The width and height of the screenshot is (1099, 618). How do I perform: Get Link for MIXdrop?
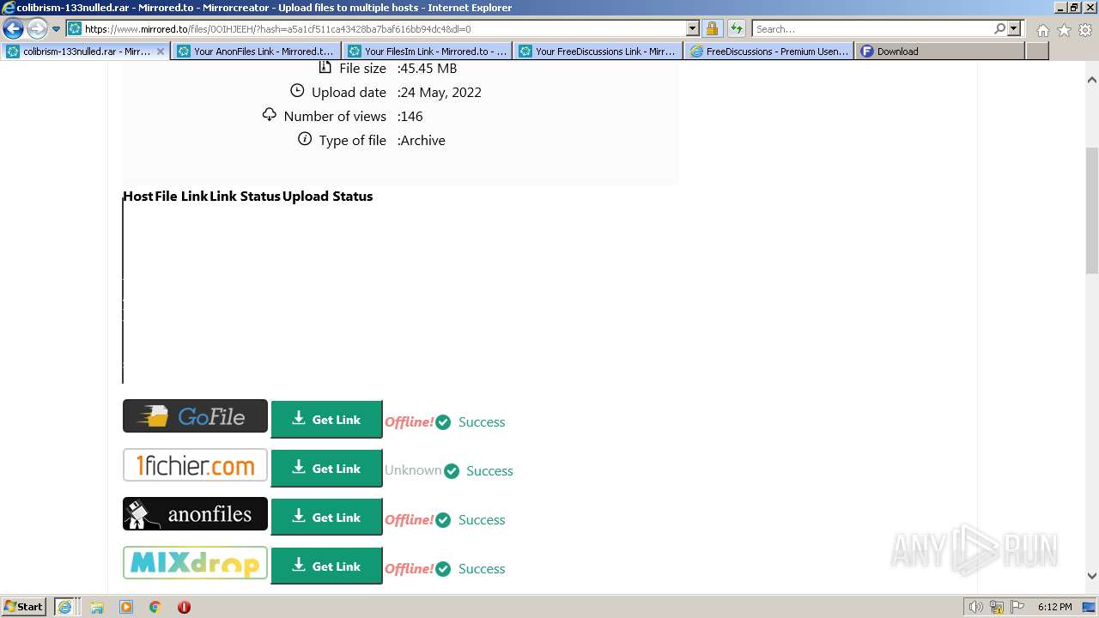click(x=326, y=566)
